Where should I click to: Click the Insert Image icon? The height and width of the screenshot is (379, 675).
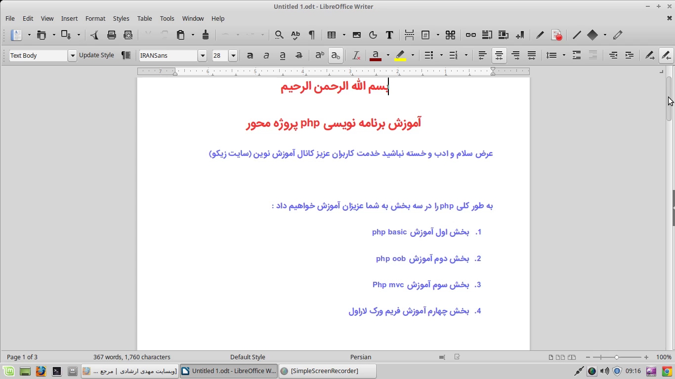(x=357, y=35)
